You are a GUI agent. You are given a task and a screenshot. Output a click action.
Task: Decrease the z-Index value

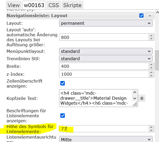[x=151, y=76]
